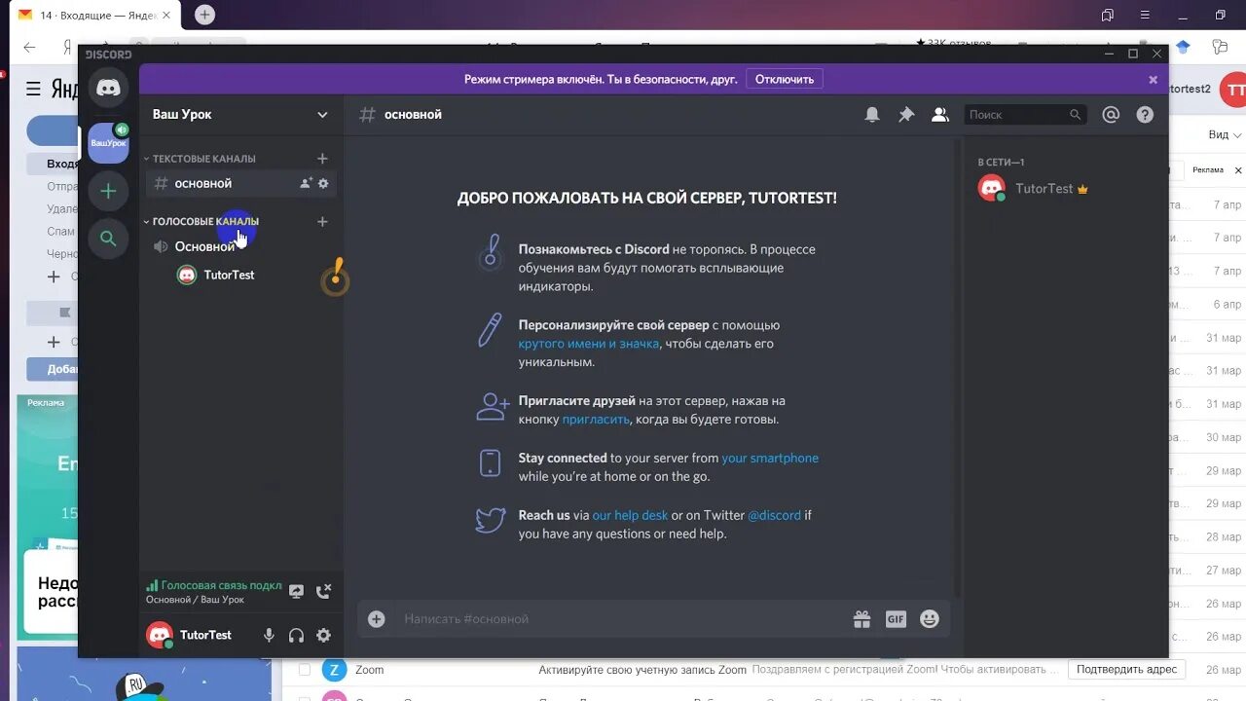The height and width of the screenshot is (701, 1246).
Task: Open server discovery magnifier in sidebar
Action: point(108,239)
